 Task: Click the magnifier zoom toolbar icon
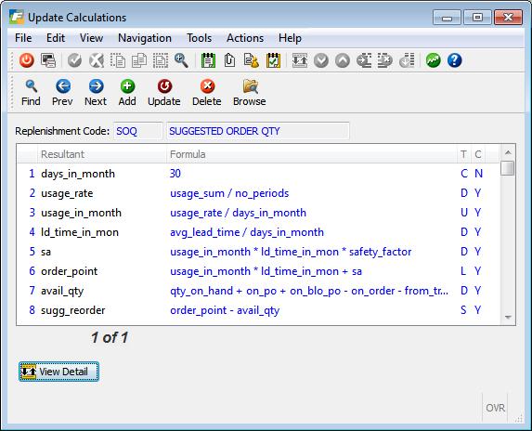(x=181, y=60)
